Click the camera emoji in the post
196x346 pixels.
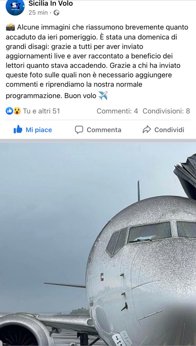(10, 27)
